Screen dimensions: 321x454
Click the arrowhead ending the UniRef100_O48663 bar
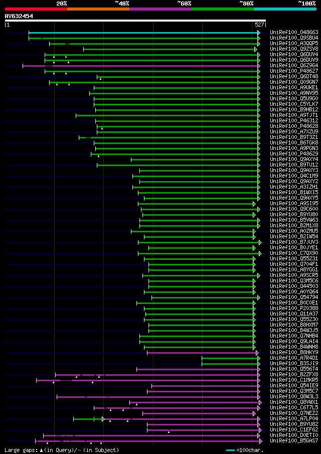point(259,33)
